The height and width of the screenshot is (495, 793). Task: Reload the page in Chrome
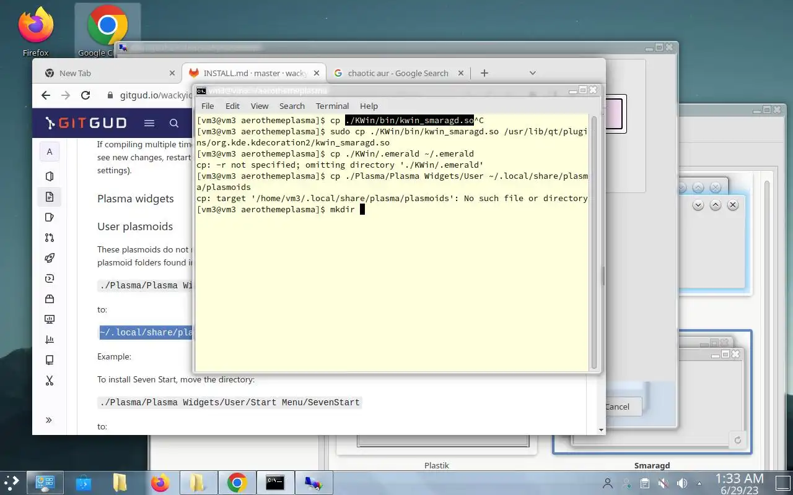click(x=85, y=95)
